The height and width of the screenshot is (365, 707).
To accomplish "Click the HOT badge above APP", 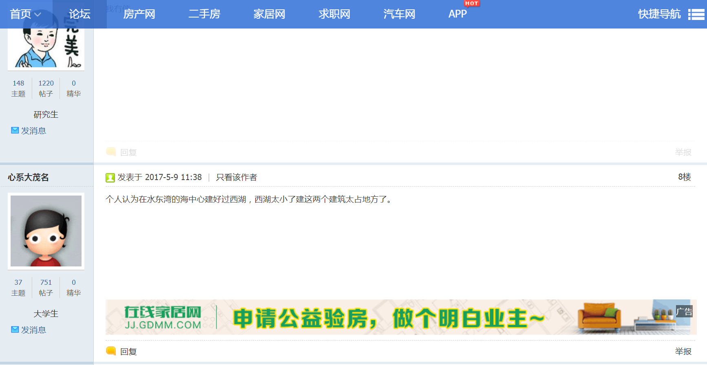I will [471, 4].
